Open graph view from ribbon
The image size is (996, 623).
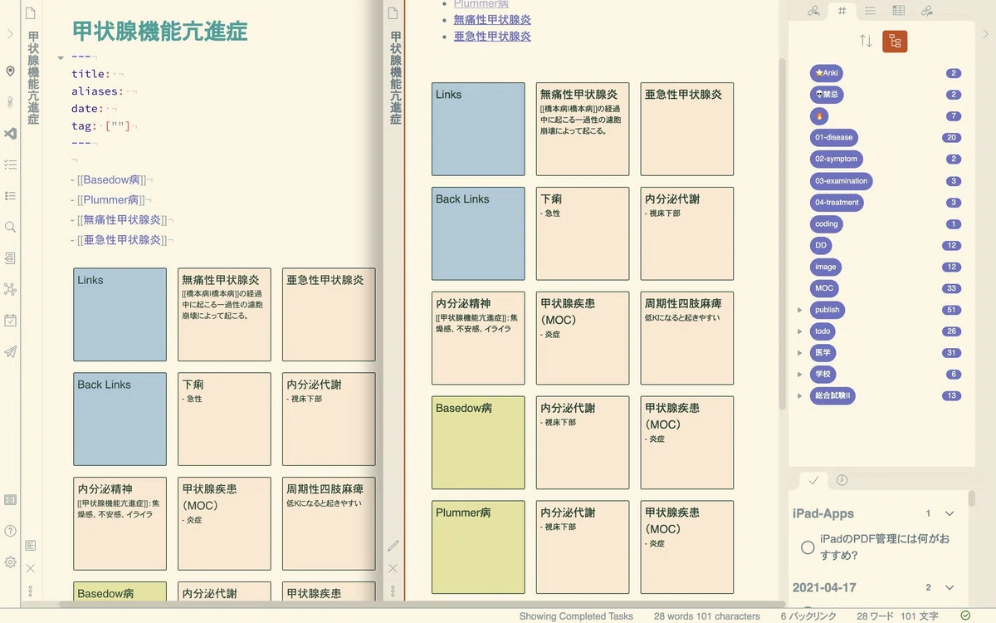10,289
